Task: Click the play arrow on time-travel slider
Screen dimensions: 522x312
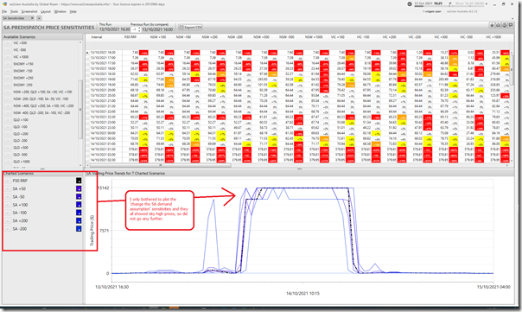Action: click(x=450, y=3)
